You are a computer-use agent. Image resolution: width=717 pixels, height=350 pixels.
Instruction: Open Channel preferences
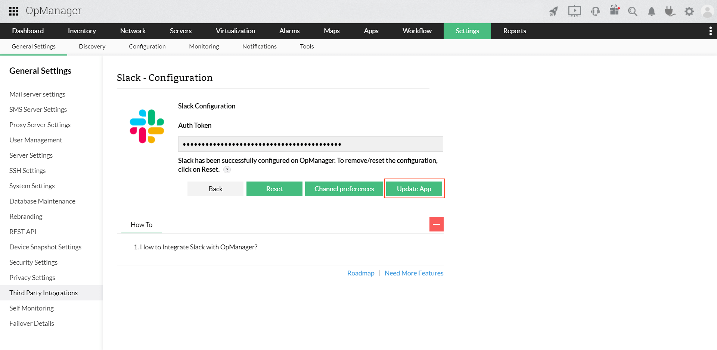[x=344, y=189]
